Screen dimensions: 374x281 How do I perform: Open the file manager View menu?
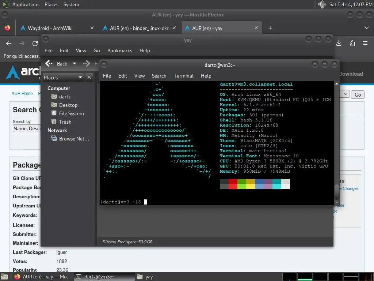click(81, 50)
